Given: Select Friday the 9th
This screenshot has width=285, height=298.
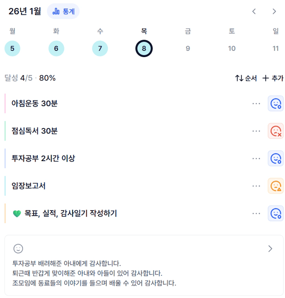Looking at the screenshot, I should tap(188, 49).
